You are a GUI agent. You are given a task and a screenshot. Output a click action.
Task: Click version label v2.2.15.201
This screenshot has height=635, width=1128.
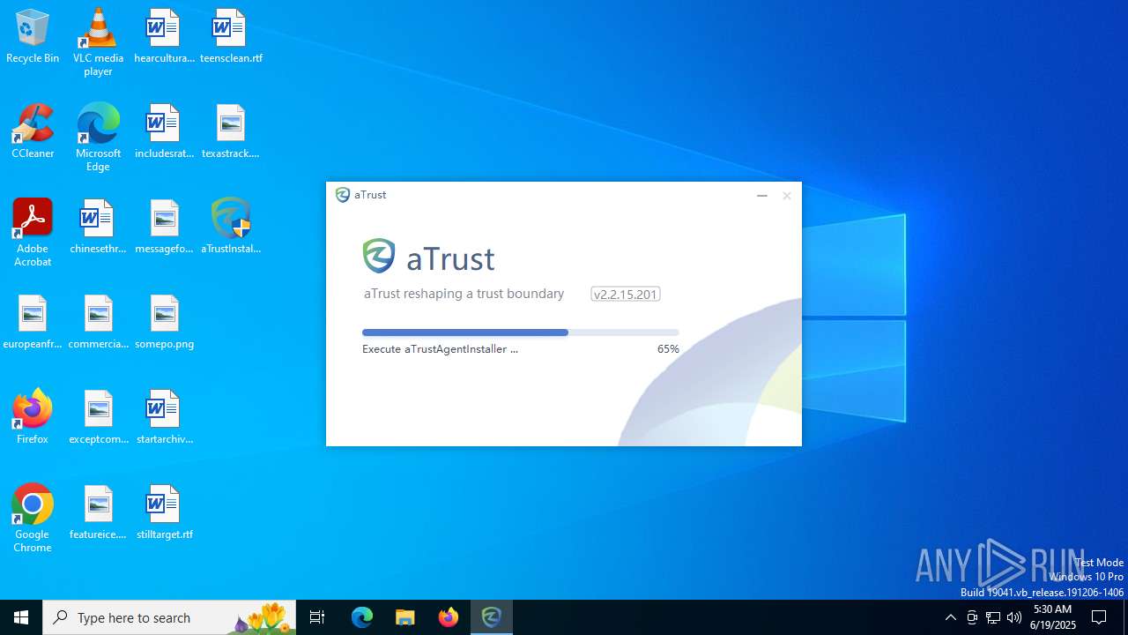[x=626, y=295]
